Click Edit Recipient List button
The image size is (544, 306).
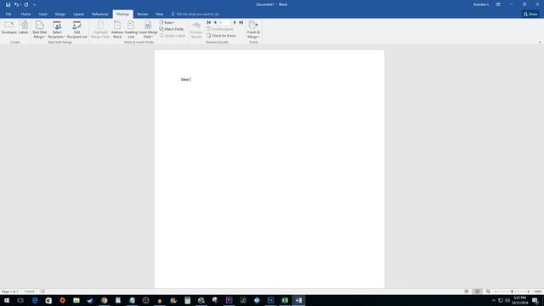coord(76,30)
